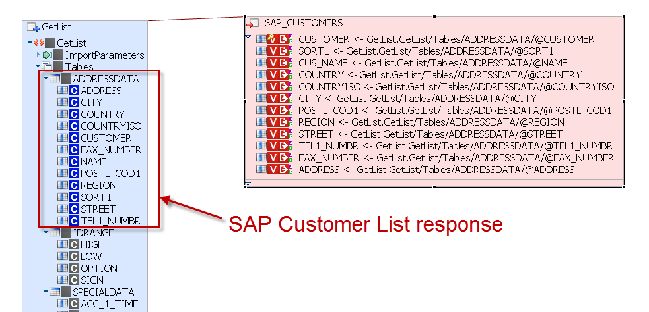Click the blue C icon next to POSTL_COD1

tap(74, 173)
